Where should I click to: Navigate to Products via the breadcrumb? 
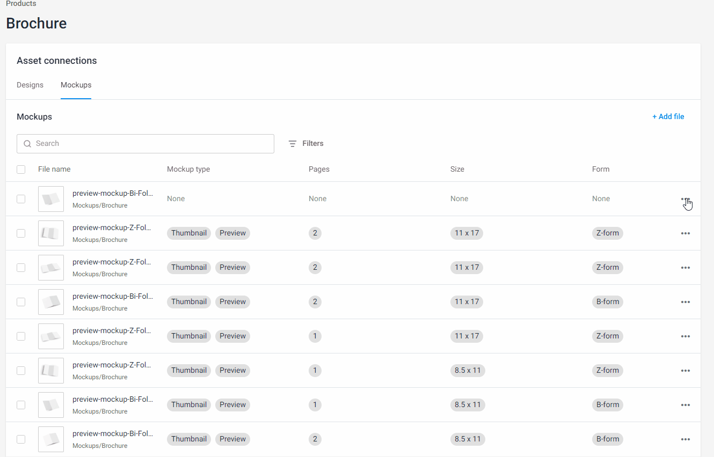click(20, 4)
